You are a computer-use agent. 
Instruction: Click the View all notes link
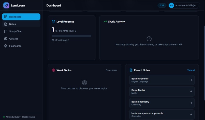(191, 70)
